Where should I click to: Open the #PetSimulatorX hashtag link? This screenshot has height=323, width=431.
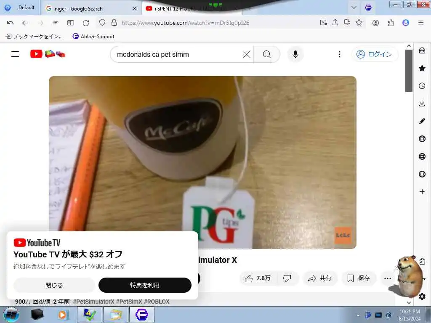coord(93,302)
